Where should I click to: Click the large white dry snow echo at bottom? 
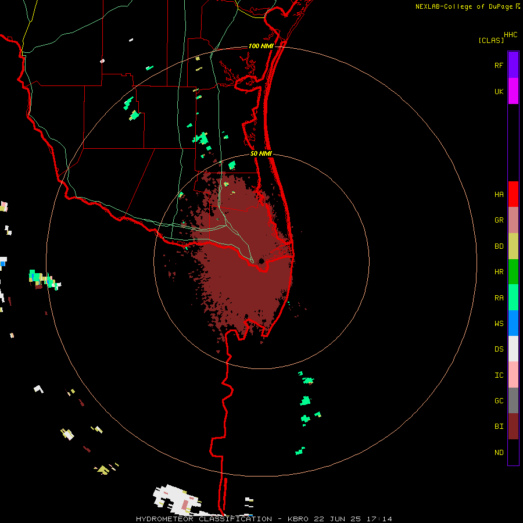point(177,499)
